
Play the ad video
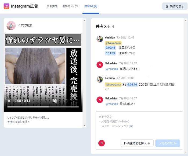[9, 101]
